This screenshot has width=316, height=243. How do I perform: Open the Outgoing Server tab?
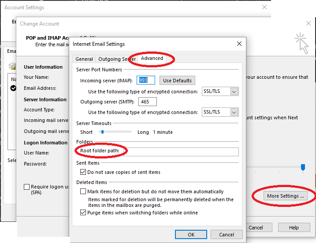(117, 59)
